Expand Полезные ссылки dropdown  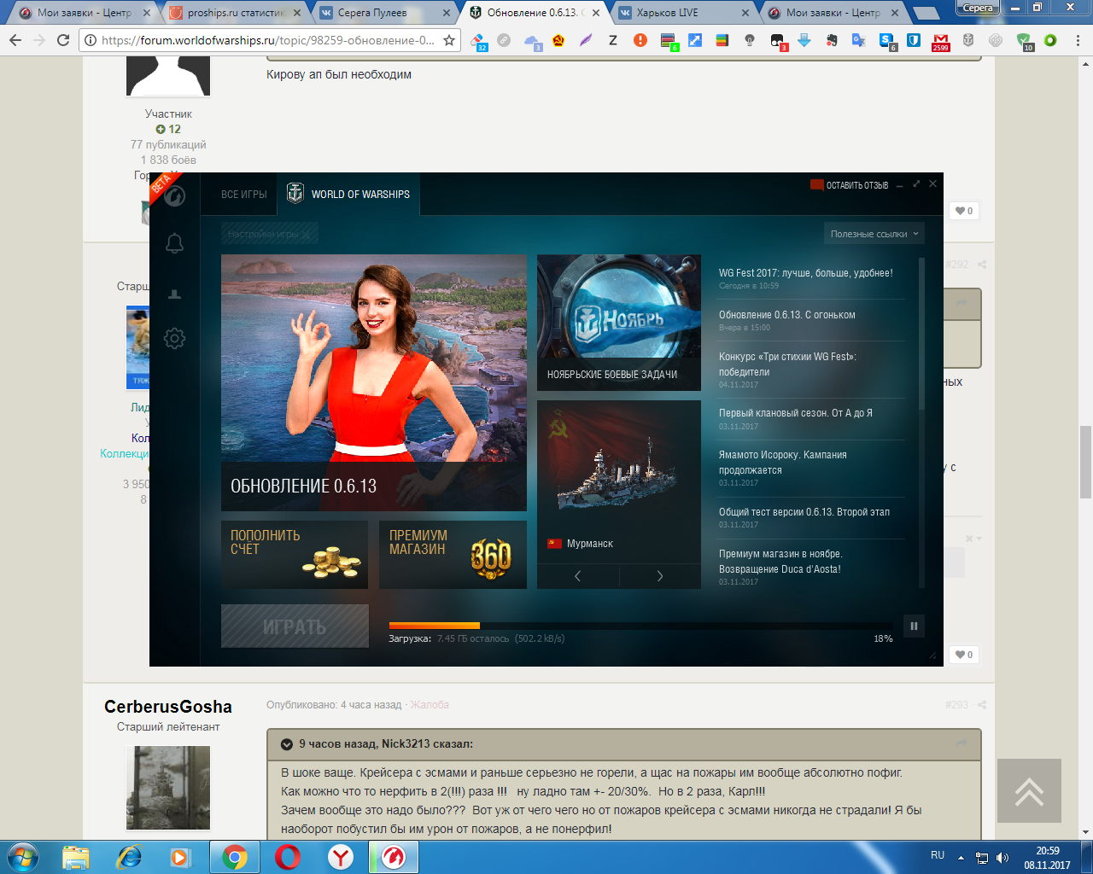(874, 234)
